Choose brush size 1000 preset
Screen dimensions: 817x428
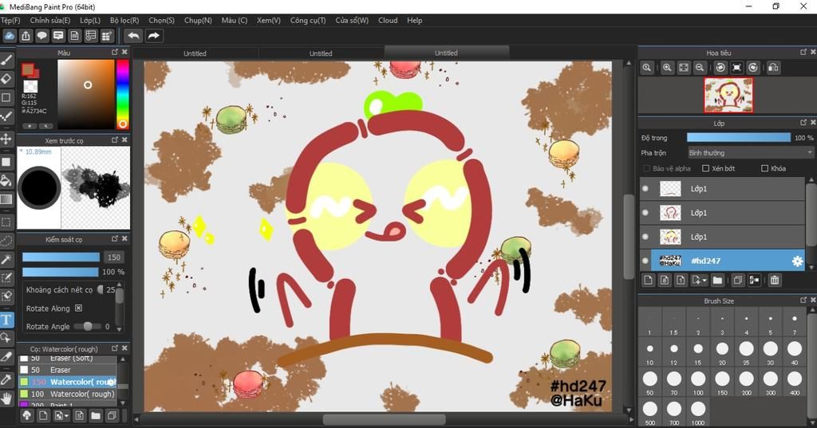point(698,413)
